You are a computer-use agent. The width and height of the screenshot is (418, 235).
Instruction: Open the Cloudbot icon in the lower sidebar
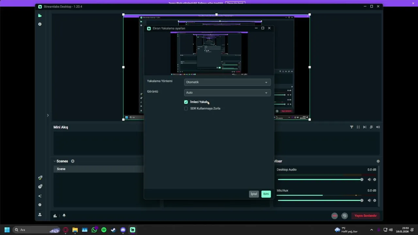pos(40,187)
